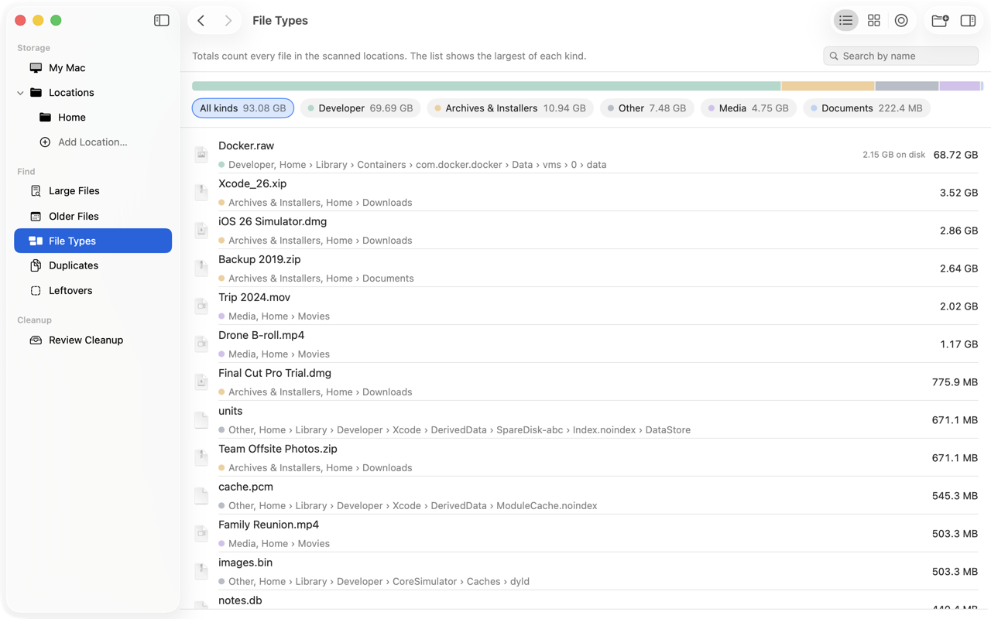Toggle the right inspector panel icon
Screen dimensions: 991x619
coord(968,21)
